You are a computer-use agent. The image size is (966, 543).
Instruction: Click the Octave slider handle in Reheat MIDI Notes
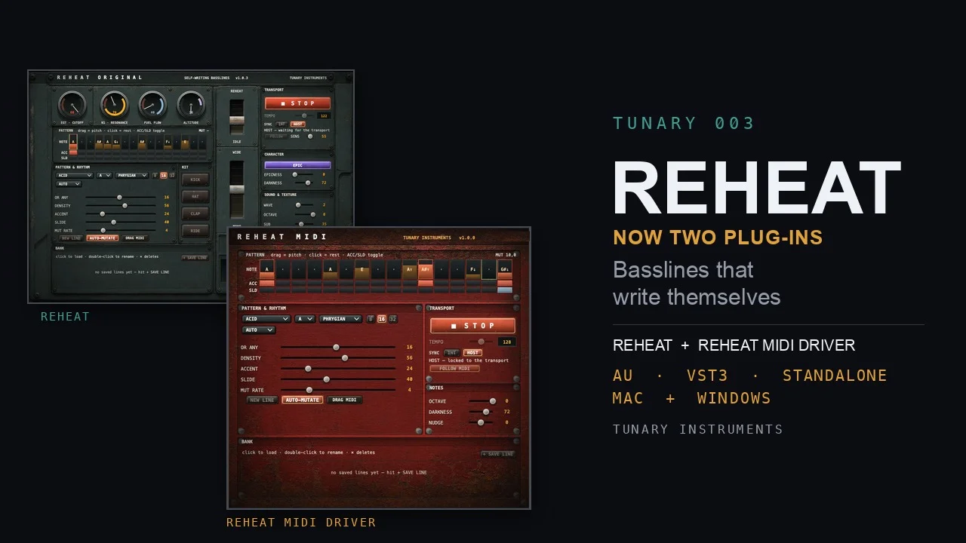493,401
